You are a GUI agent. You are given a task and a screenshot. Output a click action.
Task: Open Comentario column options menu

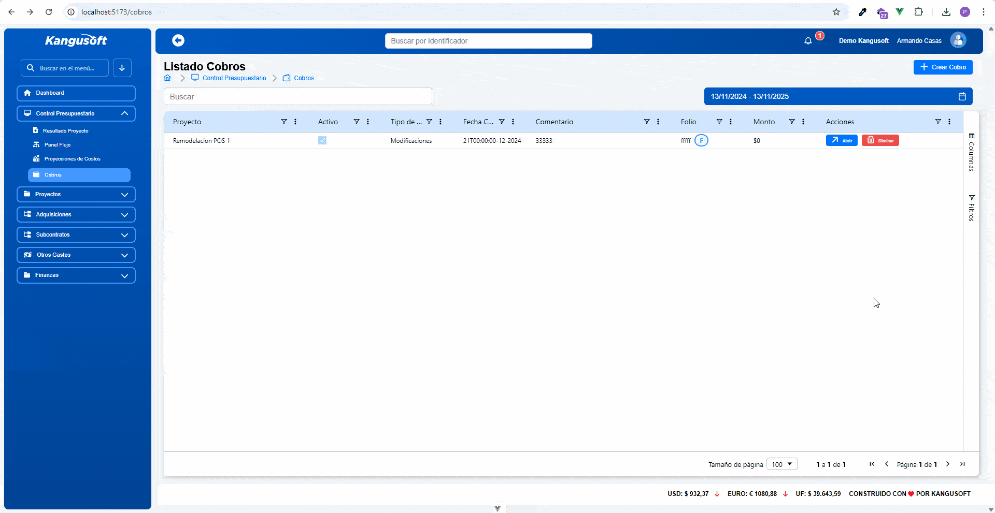pyautogui.click(x=658, y=122)
